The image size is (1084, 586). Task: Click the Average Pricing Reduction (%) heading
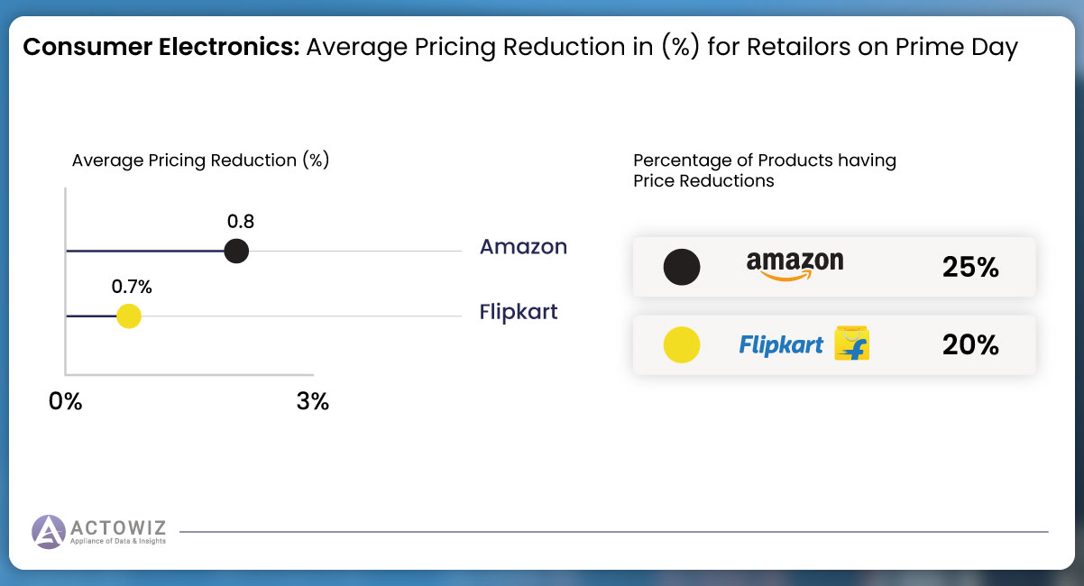(x=200, y=160)
